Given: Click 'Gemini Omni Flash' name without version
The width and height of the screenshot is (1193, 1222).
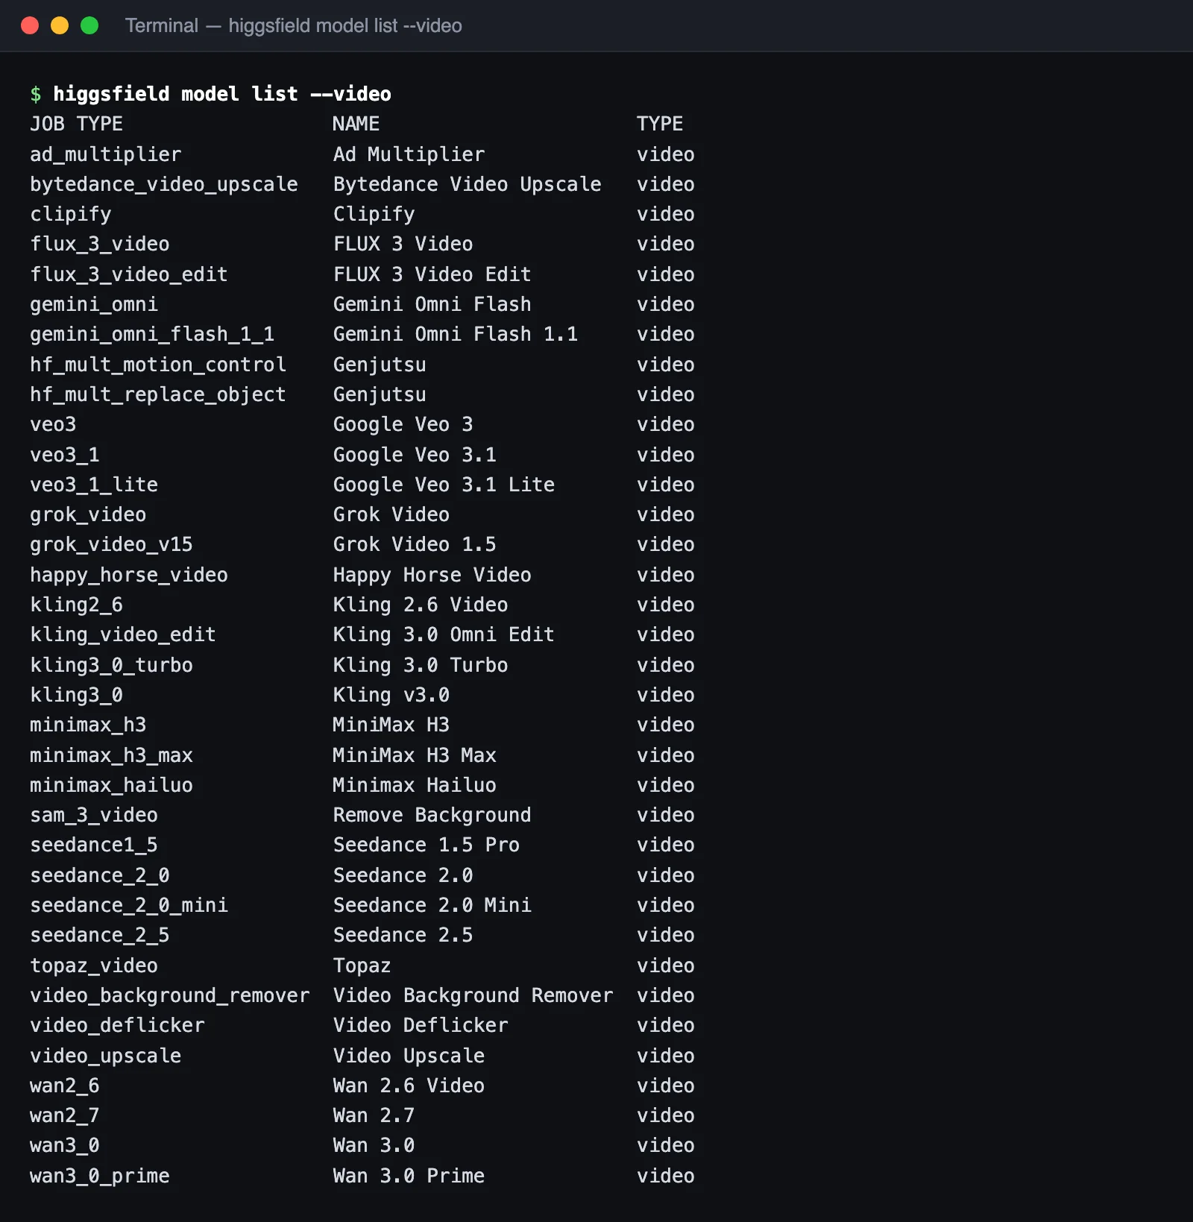Looking at the screenshot, I should (432, 304).
